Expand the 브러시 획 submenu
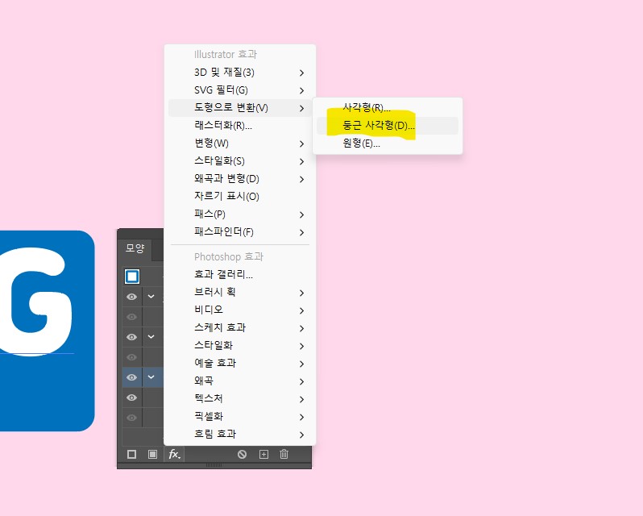643x516 pixels. (240, 293)
